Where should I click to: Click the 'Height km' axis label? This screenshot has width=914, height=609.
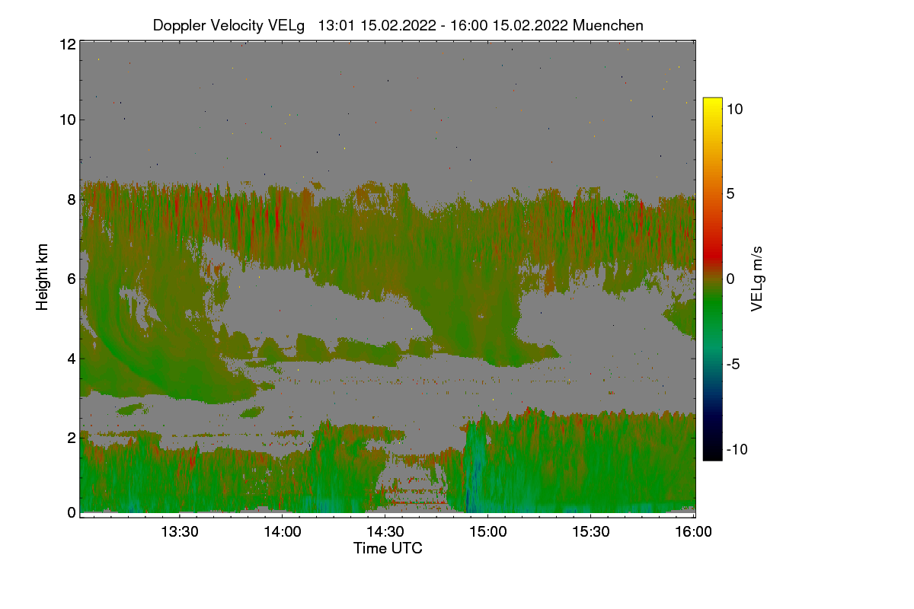pyautogui.click(x=42, y=277)
